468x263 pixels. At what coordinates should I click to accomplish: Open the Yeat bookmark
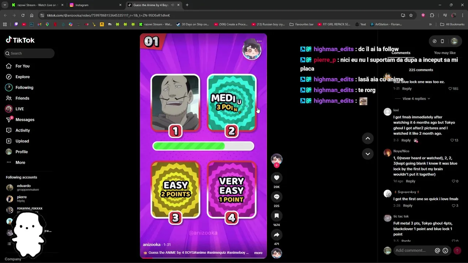tap(360, 24)
